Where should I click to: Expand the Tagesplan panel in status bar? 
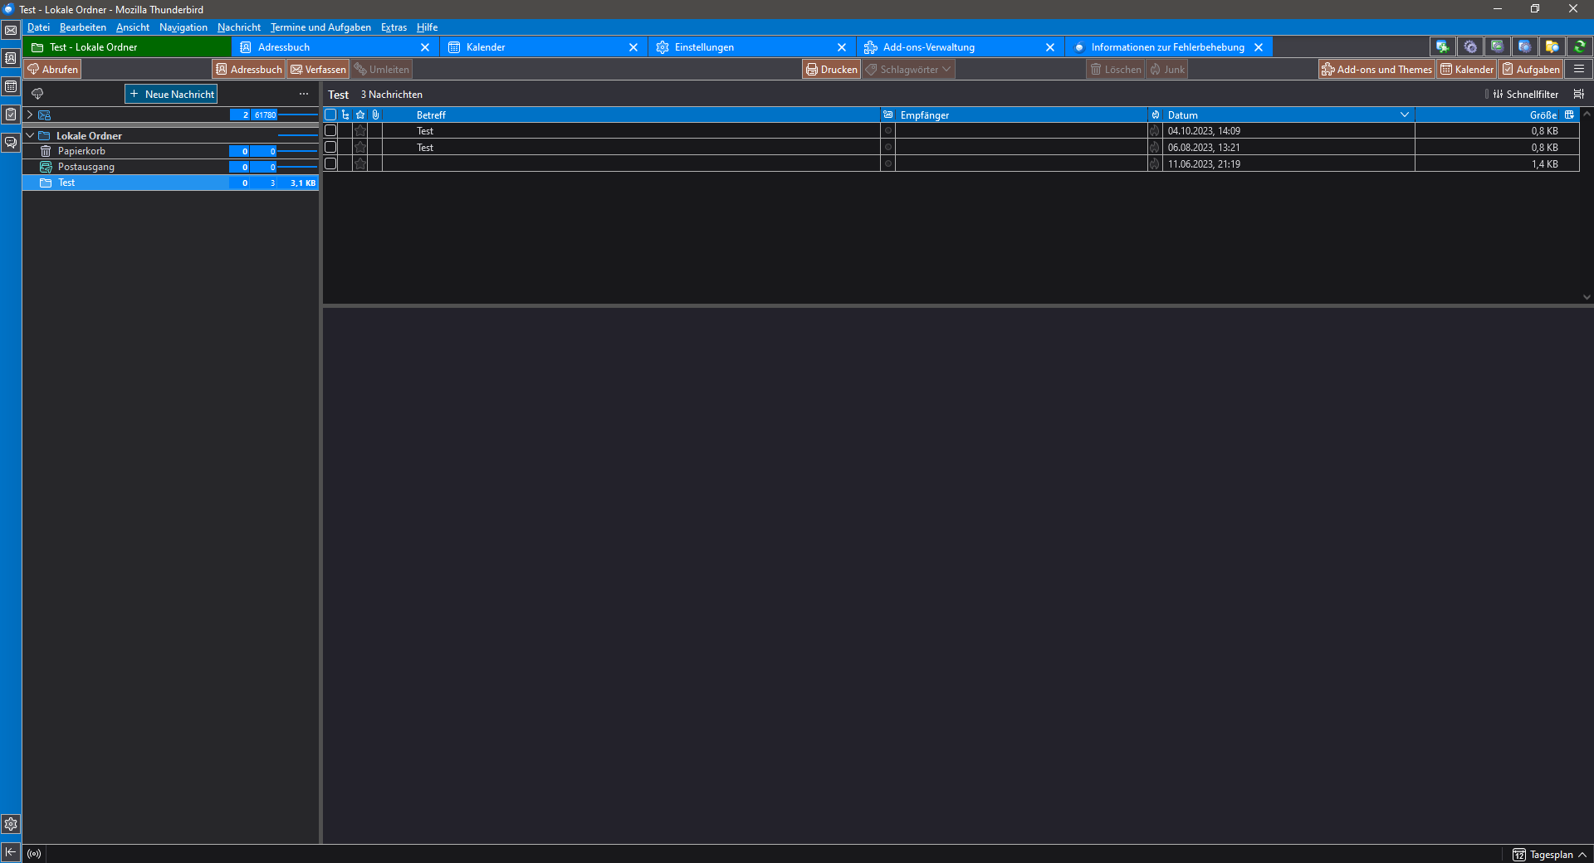tap(1549, 855)
